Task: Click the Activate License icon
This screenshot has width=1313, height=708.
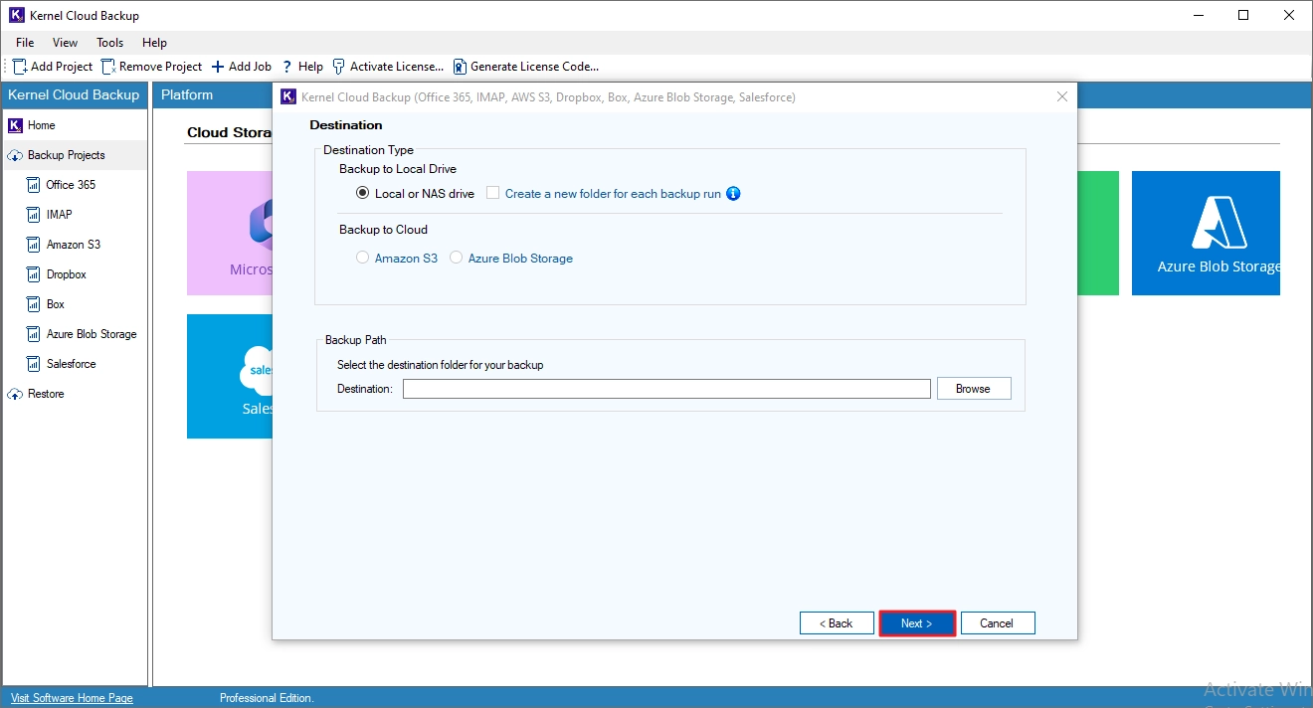Action: [x=338, y=67]
